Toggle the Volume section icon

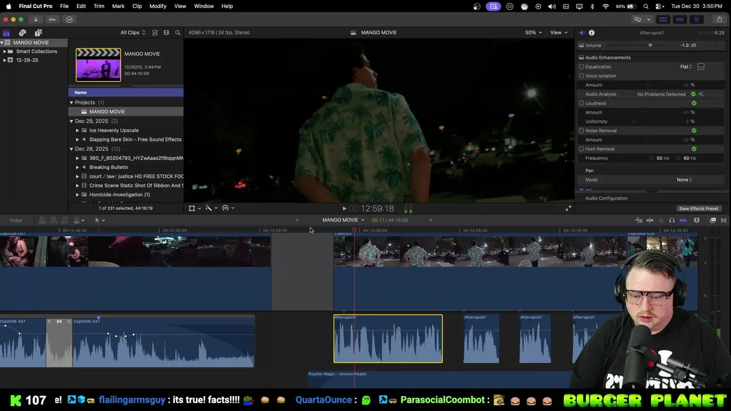581,46
